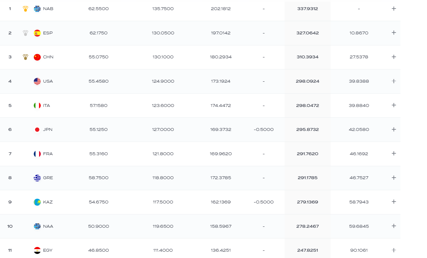Screen dimensions: 427x258
Task: Click the Japan flag icon
Action: click(37, 129)
